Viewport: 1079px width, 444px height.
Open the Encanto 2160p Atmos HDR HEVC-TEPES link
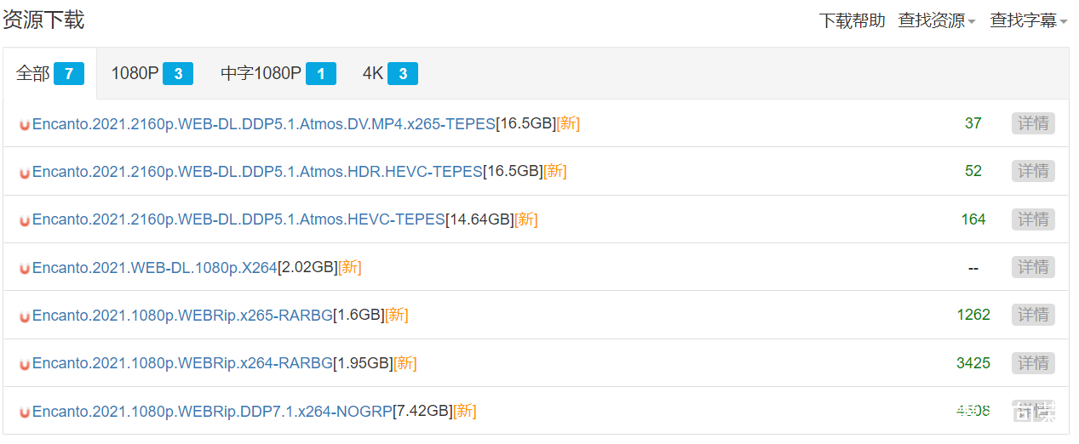click(x=257, y=171)
